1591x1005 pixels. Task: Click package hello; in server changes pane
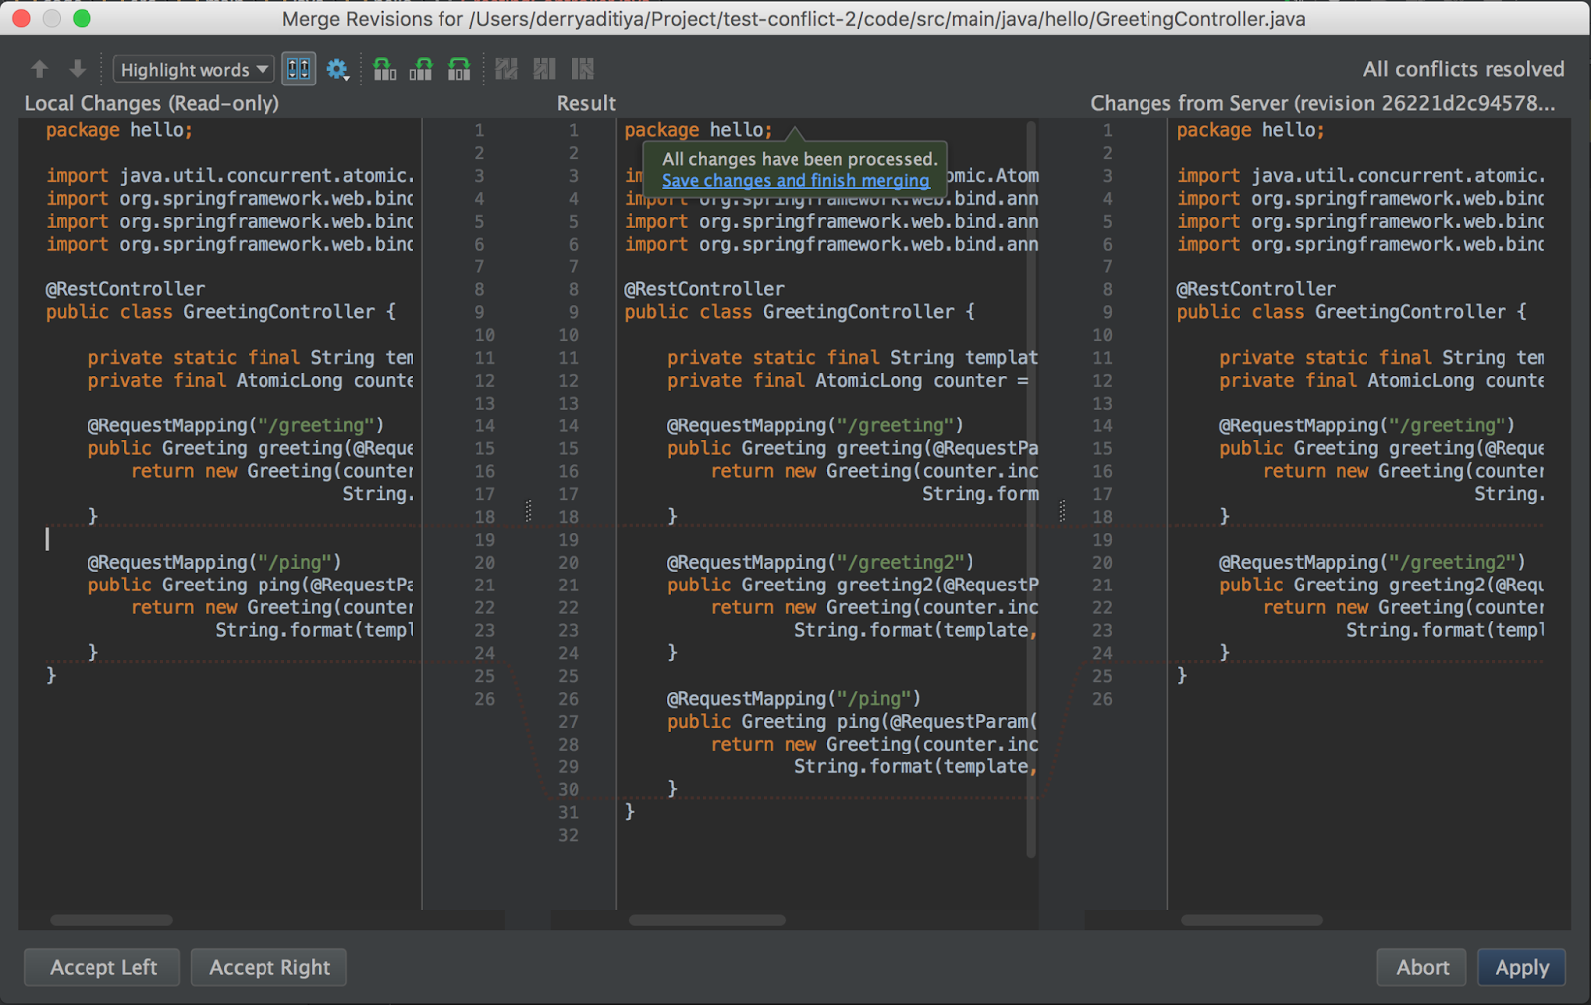[x=1251, y=130]
